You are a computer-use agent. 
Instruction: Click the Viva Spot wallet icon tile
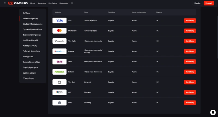pyautogui.click(x=59, y=82)
